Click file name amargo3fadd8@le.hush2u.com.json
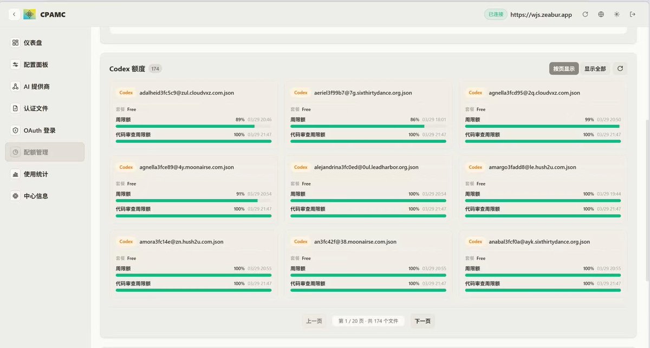Viewport: 650px width, 348px height. pos(532,167)
